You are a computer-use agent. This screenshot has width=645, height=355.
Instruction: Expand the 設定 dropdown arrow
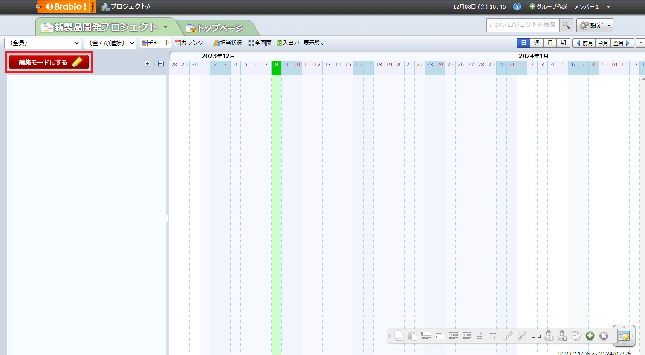[x=609, y=26]
